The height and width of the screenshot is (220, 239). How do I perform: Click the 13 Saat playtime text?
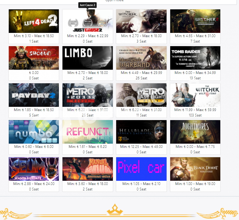click(x=195, y=78)
